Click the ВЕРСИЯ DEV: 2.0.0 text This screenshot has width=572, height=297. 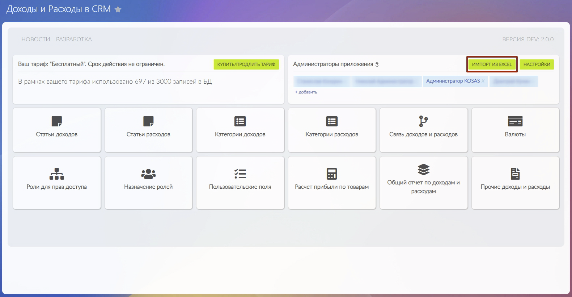[528, 39]
